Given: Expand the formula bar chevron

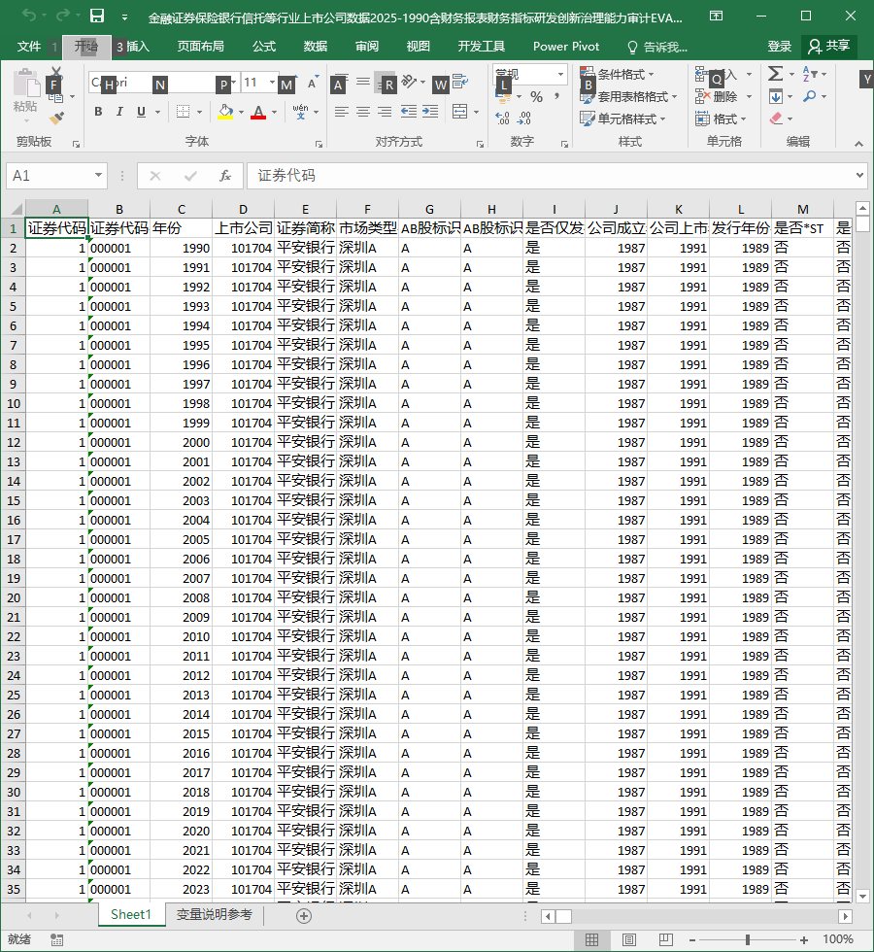Looking at the screenshot, I should click(x=859, y=176).
